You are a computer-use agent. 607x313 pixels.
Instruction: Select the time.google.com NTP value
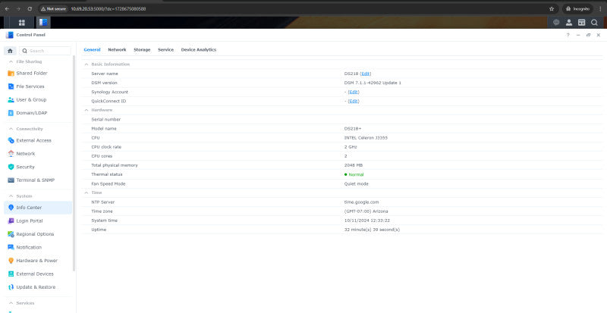tap(361, 202)
